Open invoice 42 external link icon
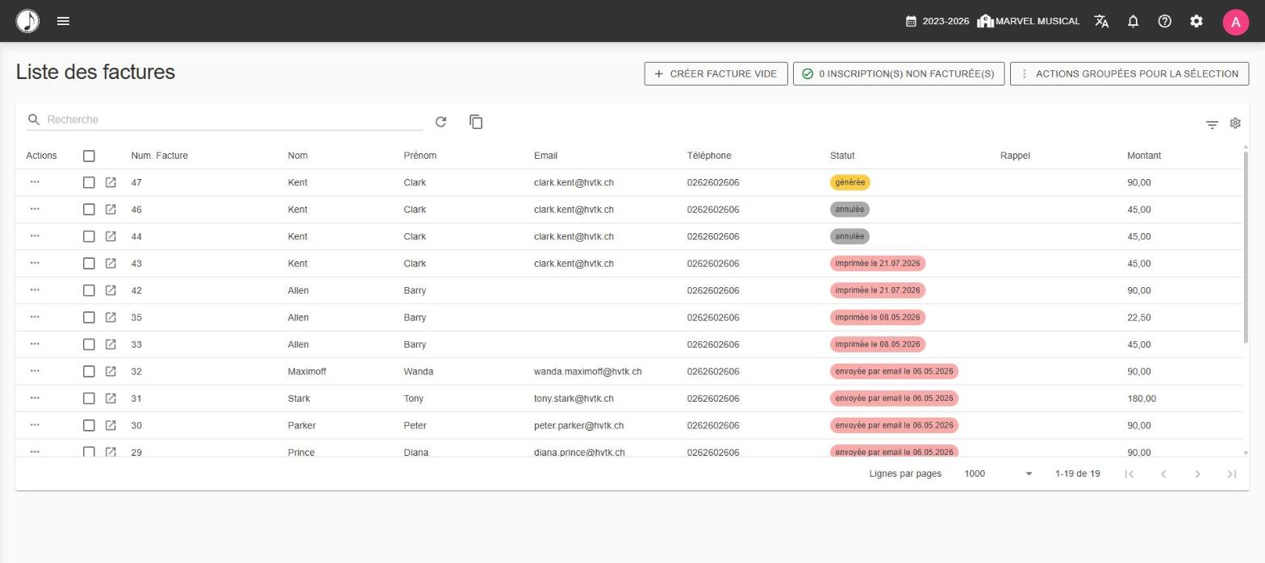 coord(111,290)
